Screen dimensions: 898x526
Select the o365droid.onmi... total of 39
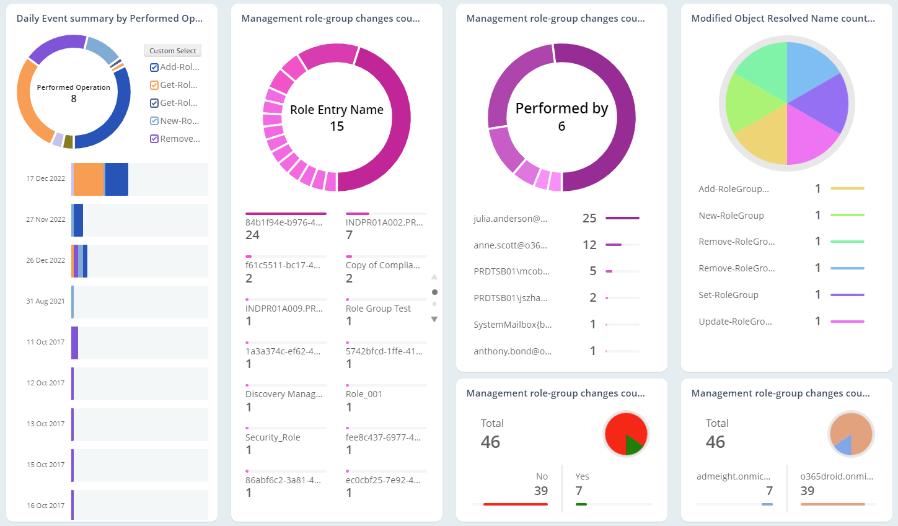tap(808, 491)
